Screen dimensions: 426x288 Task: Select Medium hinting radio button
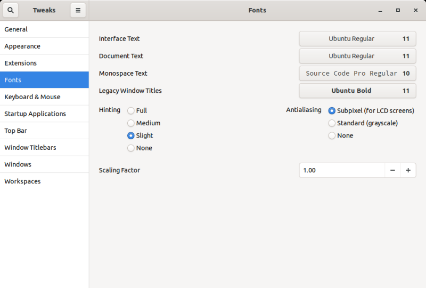click(131, 123)
